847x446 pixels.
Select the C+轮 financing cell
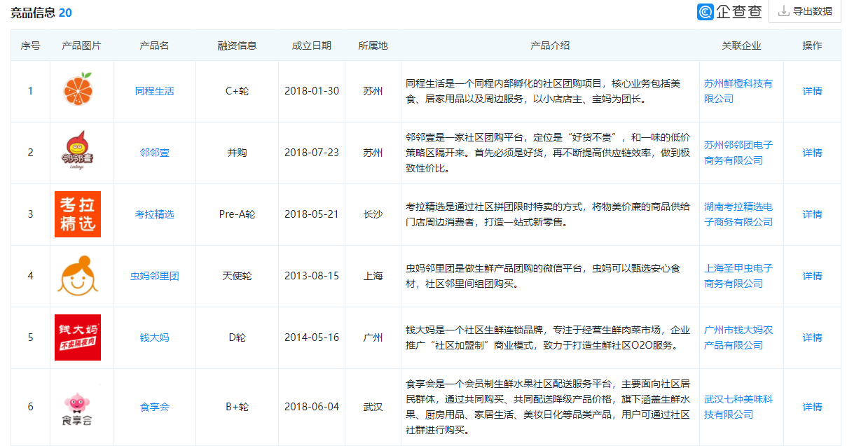pos(237,91)
